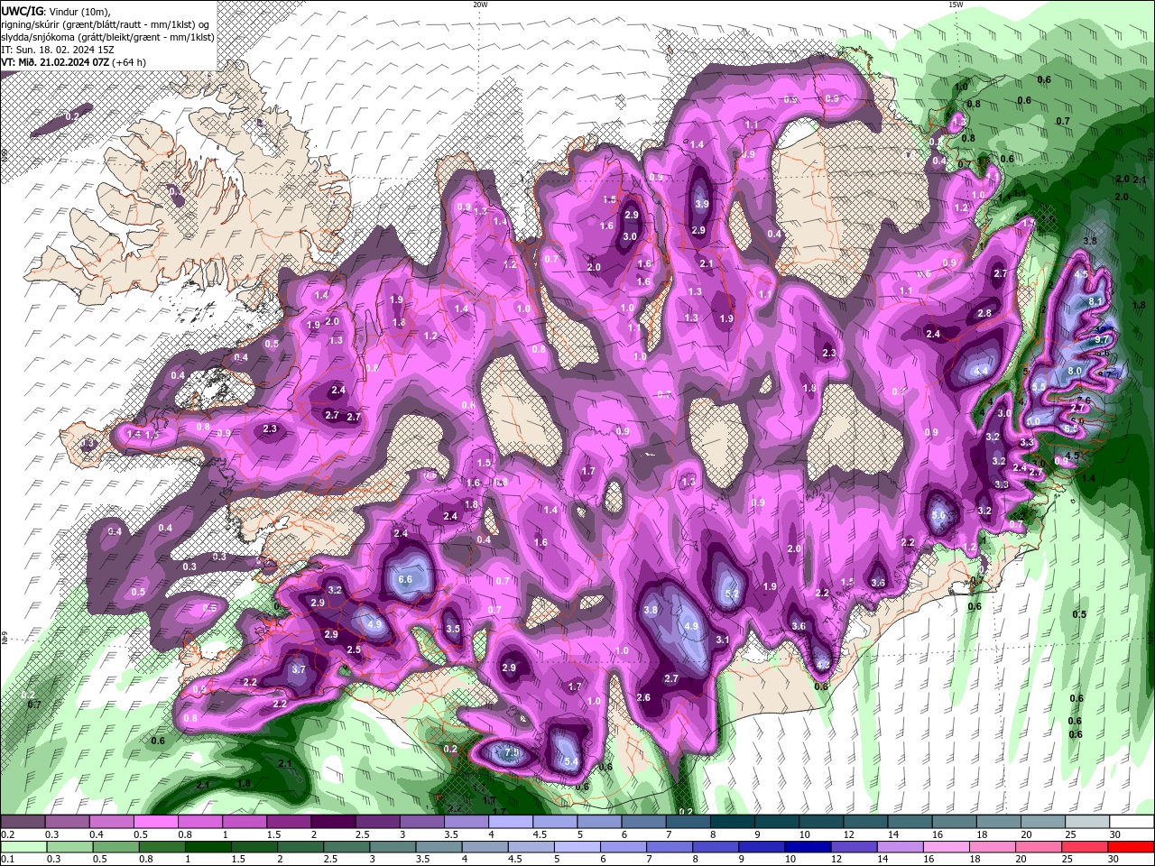Click the 3.1 snowfall value in south-central area

click(x=722, y=640)
